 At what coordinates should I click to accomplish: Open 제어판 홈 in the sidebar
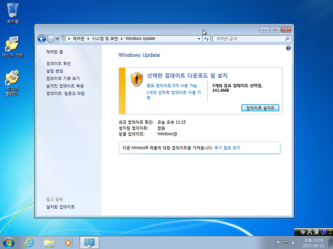(55, 52)
